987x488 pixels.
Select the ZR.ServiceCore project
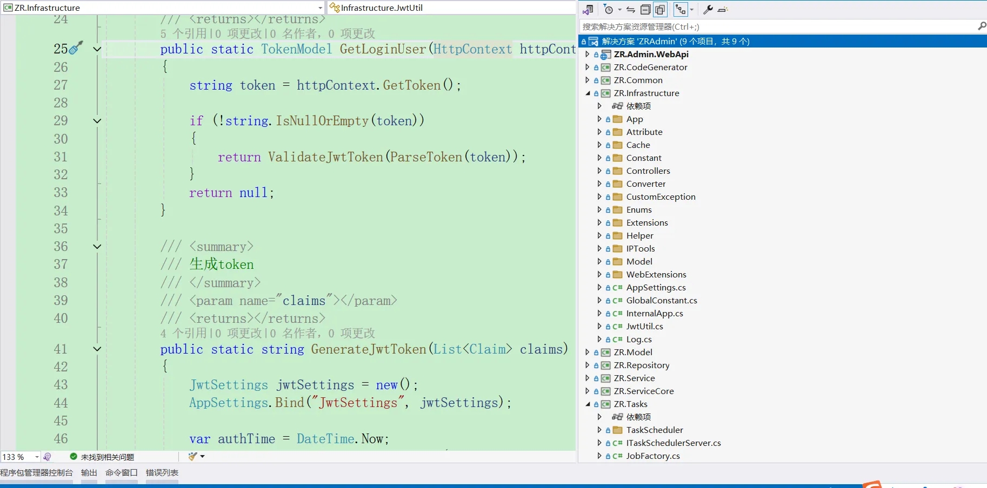(x=644, y=391)
